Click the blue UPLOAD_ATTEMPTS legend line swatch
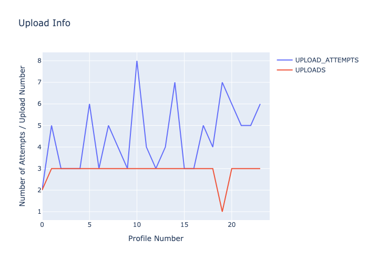 tap(284, 60)
